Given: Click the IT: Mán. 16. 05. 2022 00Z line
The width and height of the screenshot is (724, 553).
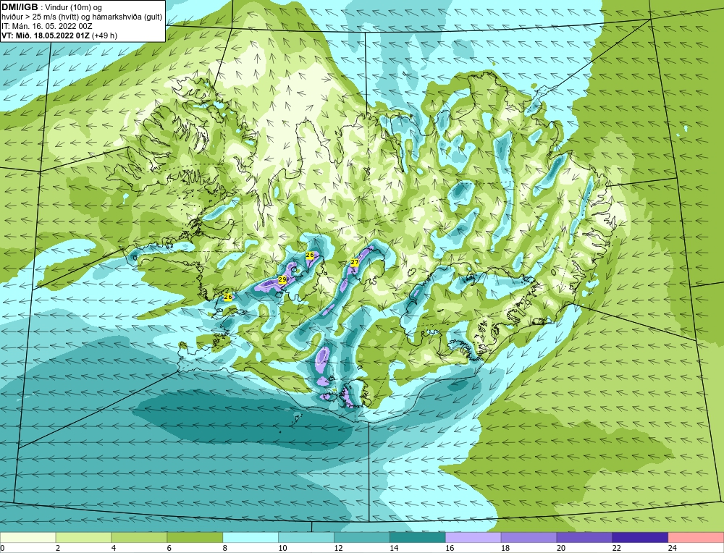Looking at the screenshot, I should (x=46, y=26).
